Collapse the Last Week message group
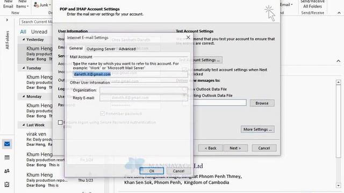The height and width of the screenshot is (193, 344). 24,125
